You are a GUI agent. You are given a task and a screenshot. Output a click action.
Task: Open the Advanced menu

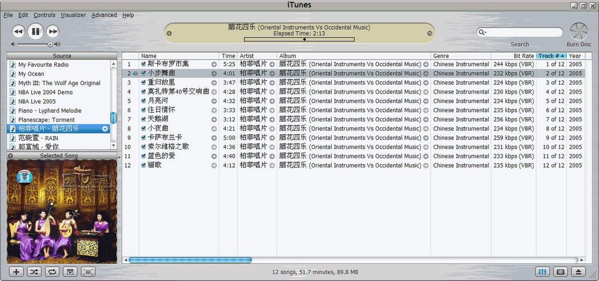(104, 15)
